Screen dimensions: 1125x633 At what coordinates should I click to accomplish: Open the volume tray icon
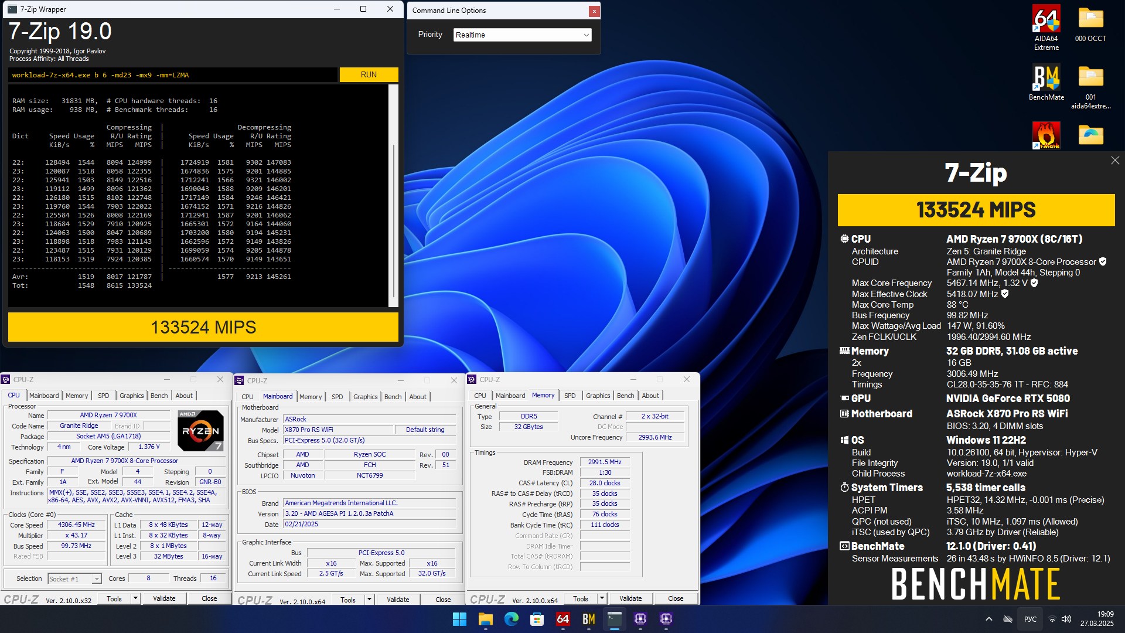click(x=1066, y=619)
